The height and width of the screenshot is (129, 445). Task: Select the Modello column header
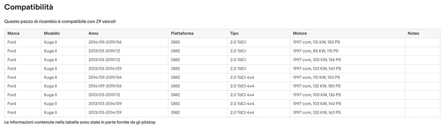pyautogui.click(x=52, y=33)
